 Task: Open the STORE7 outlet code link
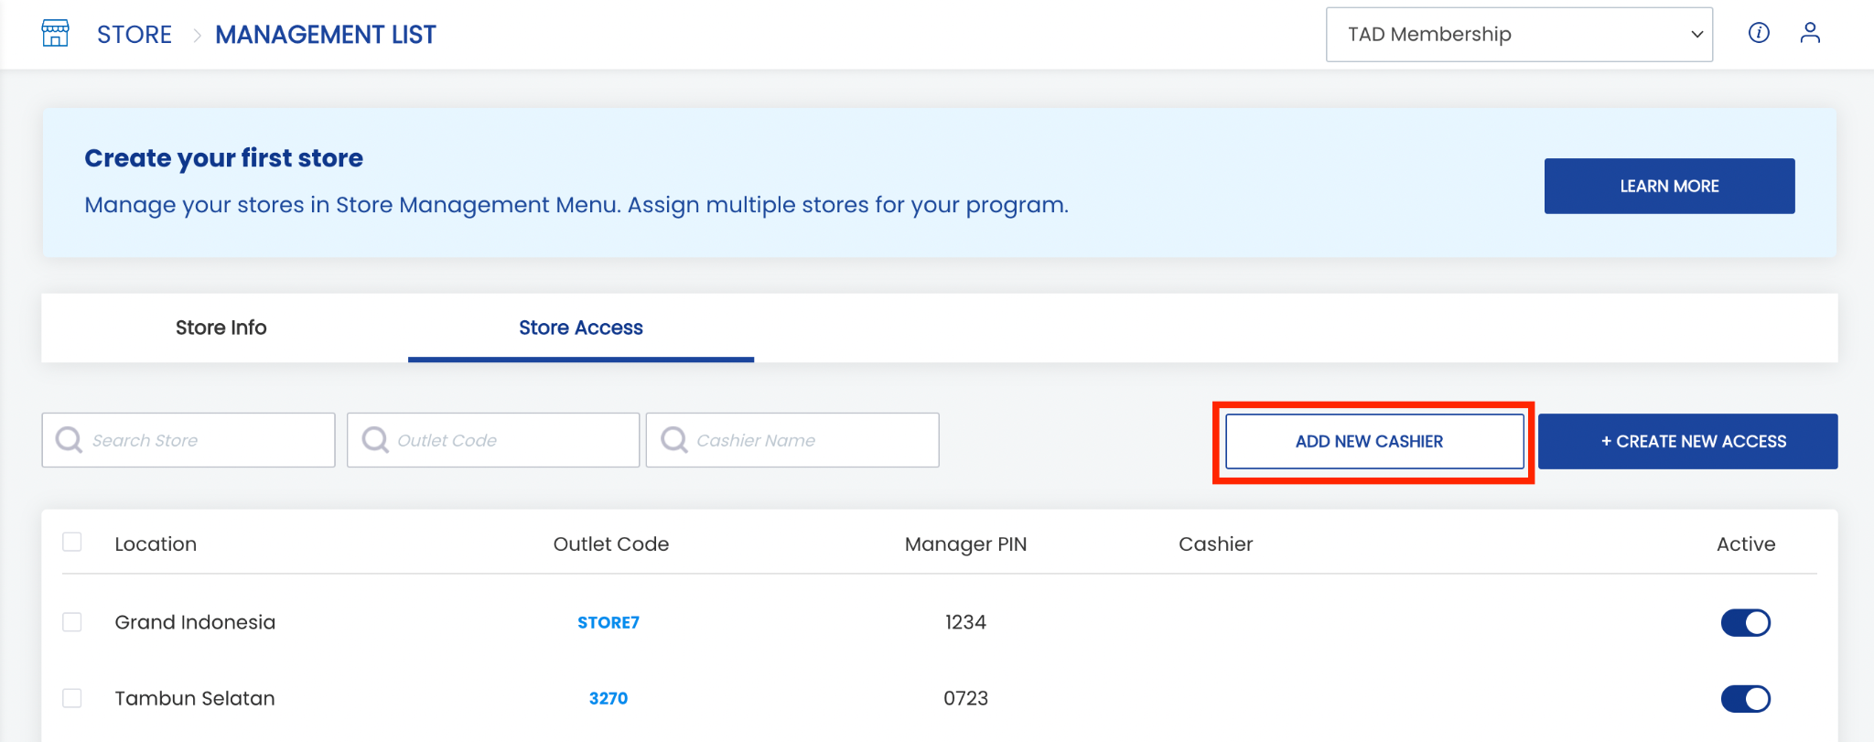click(x=609, y=622)
